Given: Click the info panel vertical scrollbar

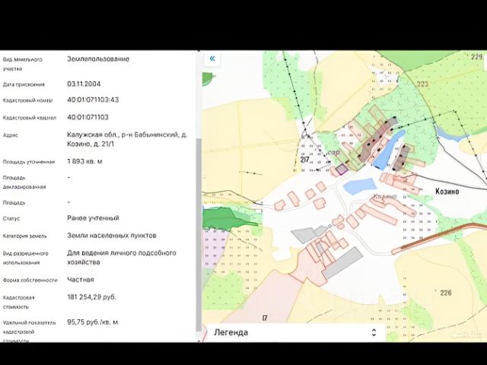Looking at the screenshot, I should [199, 234].
